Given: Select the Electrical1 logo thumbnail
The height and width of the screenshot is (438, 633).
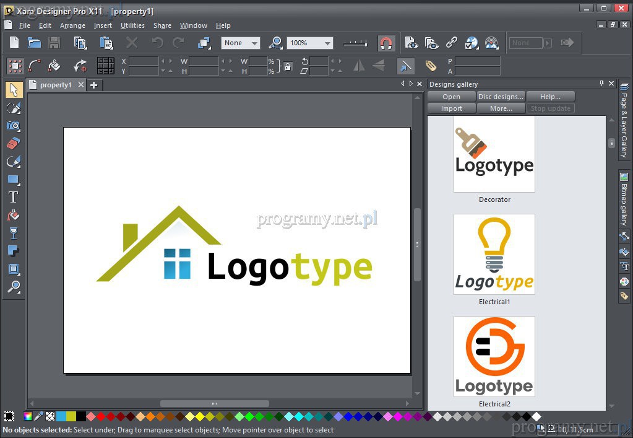Looking at the screenshot, I should tap(494, 254).
